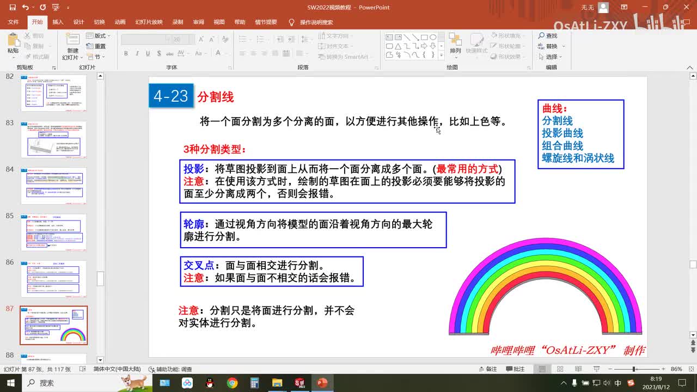Customize Quick Access Toolbar dropdown

68,8
